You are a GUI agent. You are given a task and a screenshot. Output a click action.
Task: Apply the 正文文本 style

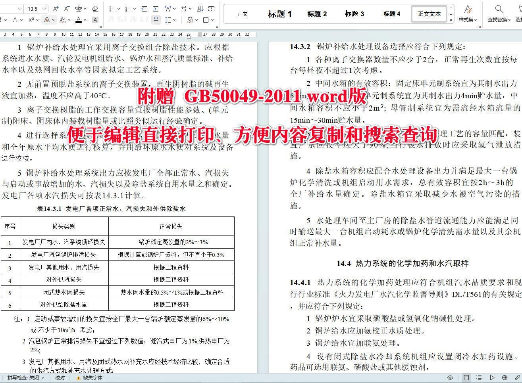[429, 14]
